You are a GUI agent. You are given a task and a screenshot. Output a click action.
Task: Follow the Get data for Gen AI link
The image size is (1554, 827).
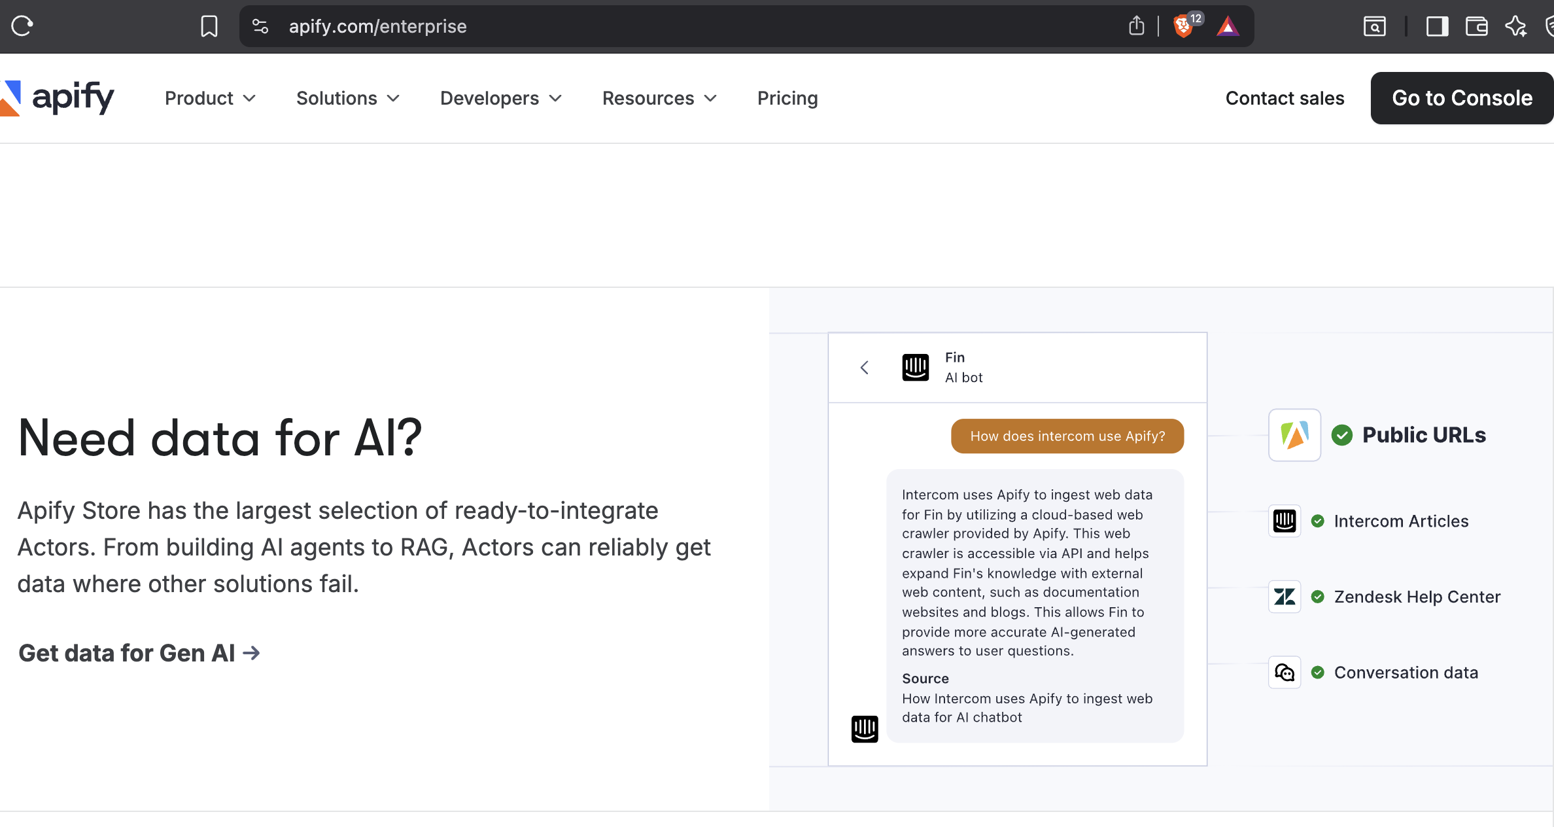point(139,653)
